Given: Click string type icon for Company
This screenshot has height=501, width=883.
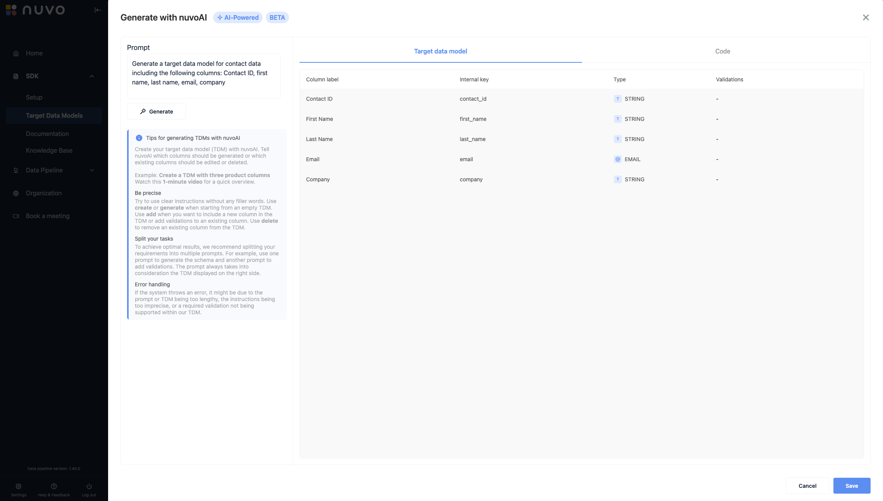Looking at the screenshot, I should coord(618,179).
